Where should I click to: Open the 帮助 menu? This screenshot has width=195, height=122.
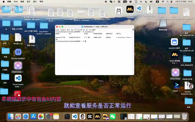(41, 1)
